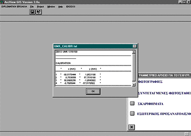Screen dimensions: 191x136
Task: Close the UMK_CALIBR.txt dialog
Action: (x=135, y=46)
